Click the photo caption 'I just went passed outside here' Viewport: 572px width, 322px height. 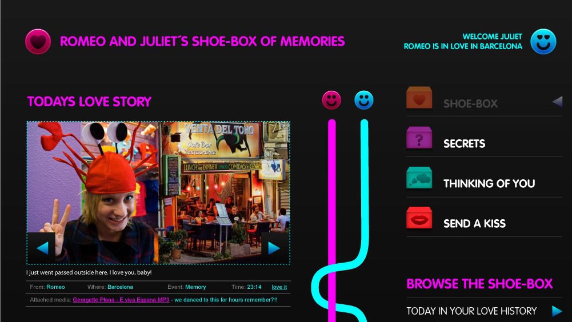(x=89, y=272)
